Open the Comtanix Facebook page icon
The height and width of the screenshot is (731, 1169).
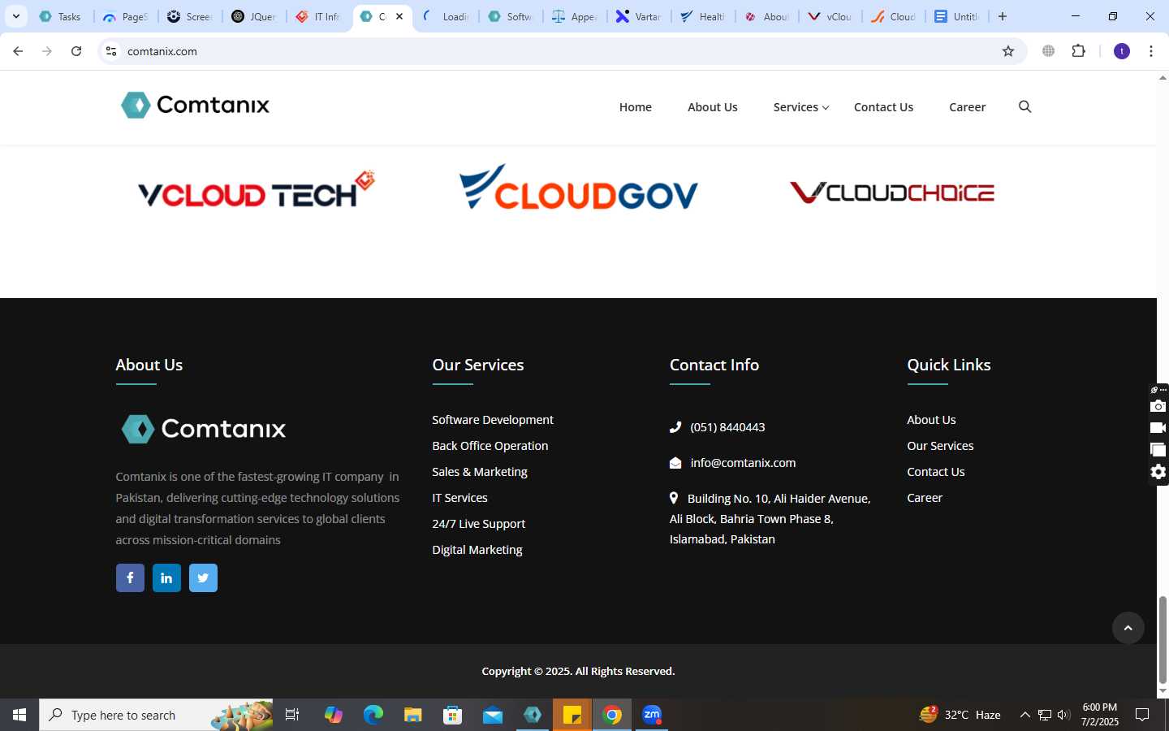pos(130,577)
